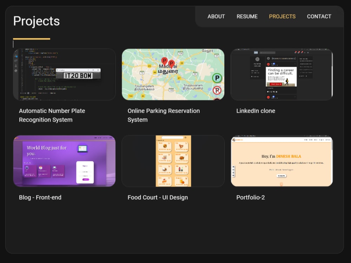Click the red no-parking icon on map
This screenshot has height=263, width=351.
[217, 90]
